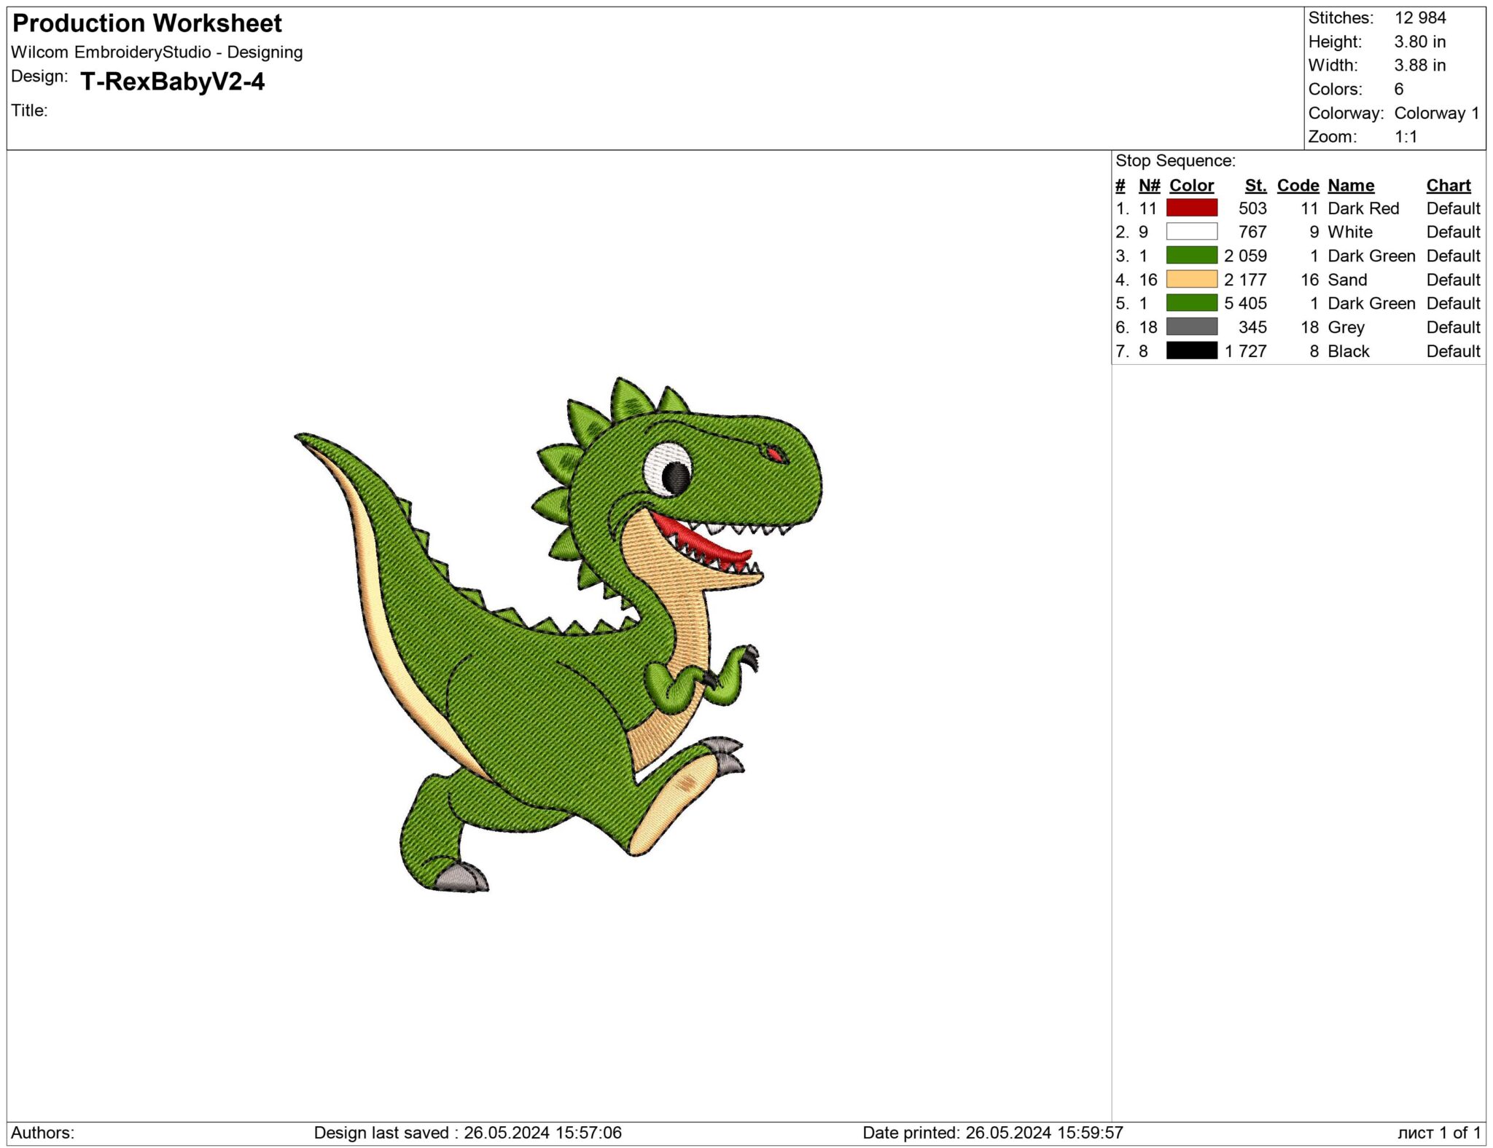This screenshot has height=1148, width=1493.
Task: Click the Black color swatch
Action: (1191, 350)
